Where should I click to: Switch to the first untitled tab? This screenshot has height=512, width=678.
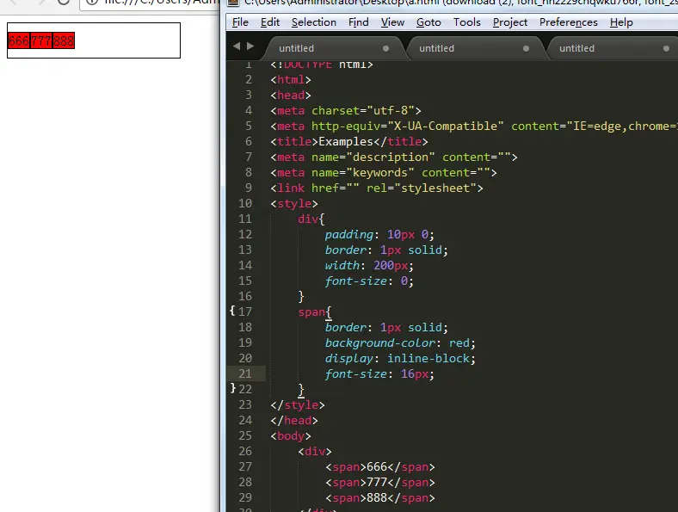pos(332,48)
